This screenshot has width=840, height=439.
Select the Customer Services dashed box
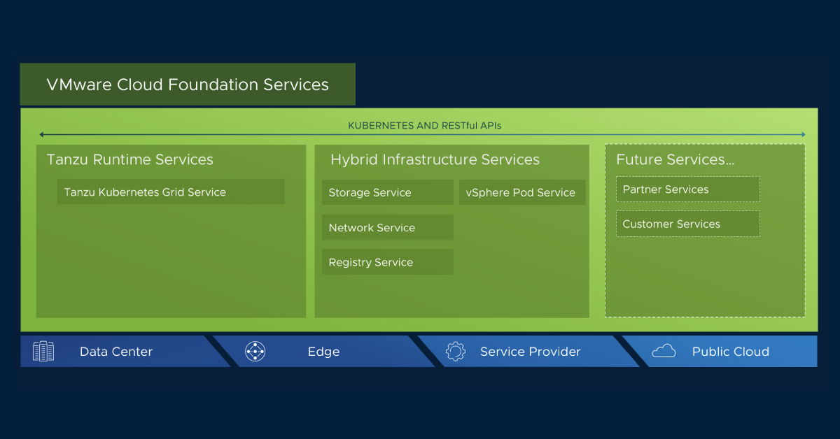688,224
